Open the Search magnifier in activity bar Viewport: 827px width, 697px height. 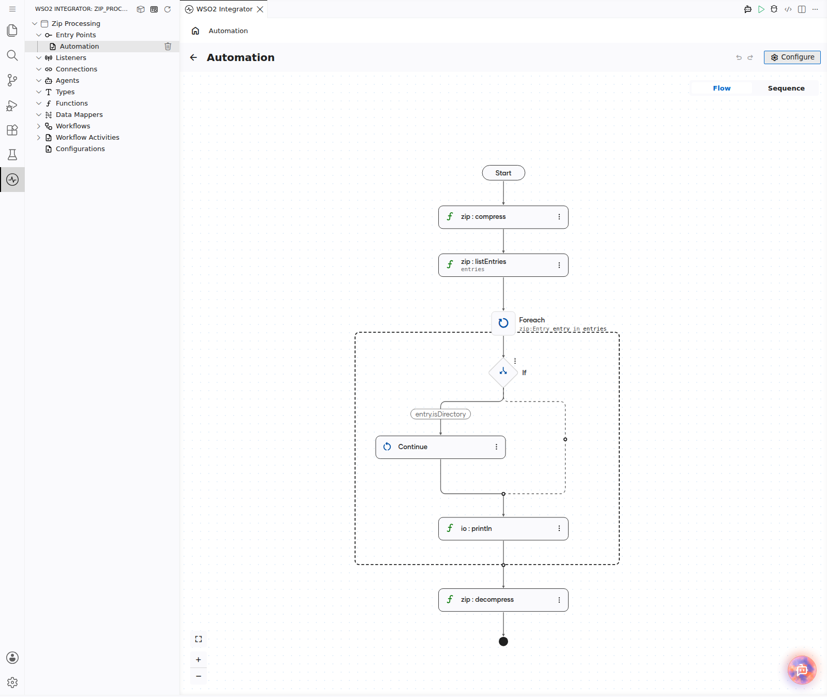coord(12,55)
